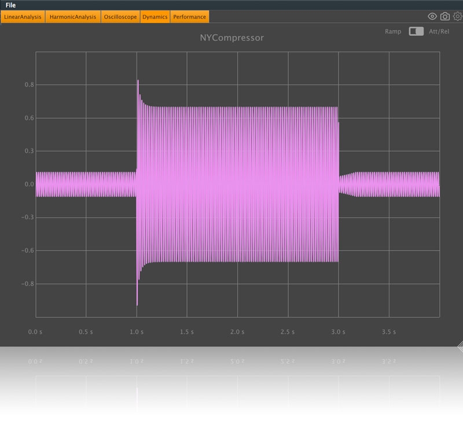Go to the Dynamics tab
This screenshot has width=463, height=435.
pos(155,17)
